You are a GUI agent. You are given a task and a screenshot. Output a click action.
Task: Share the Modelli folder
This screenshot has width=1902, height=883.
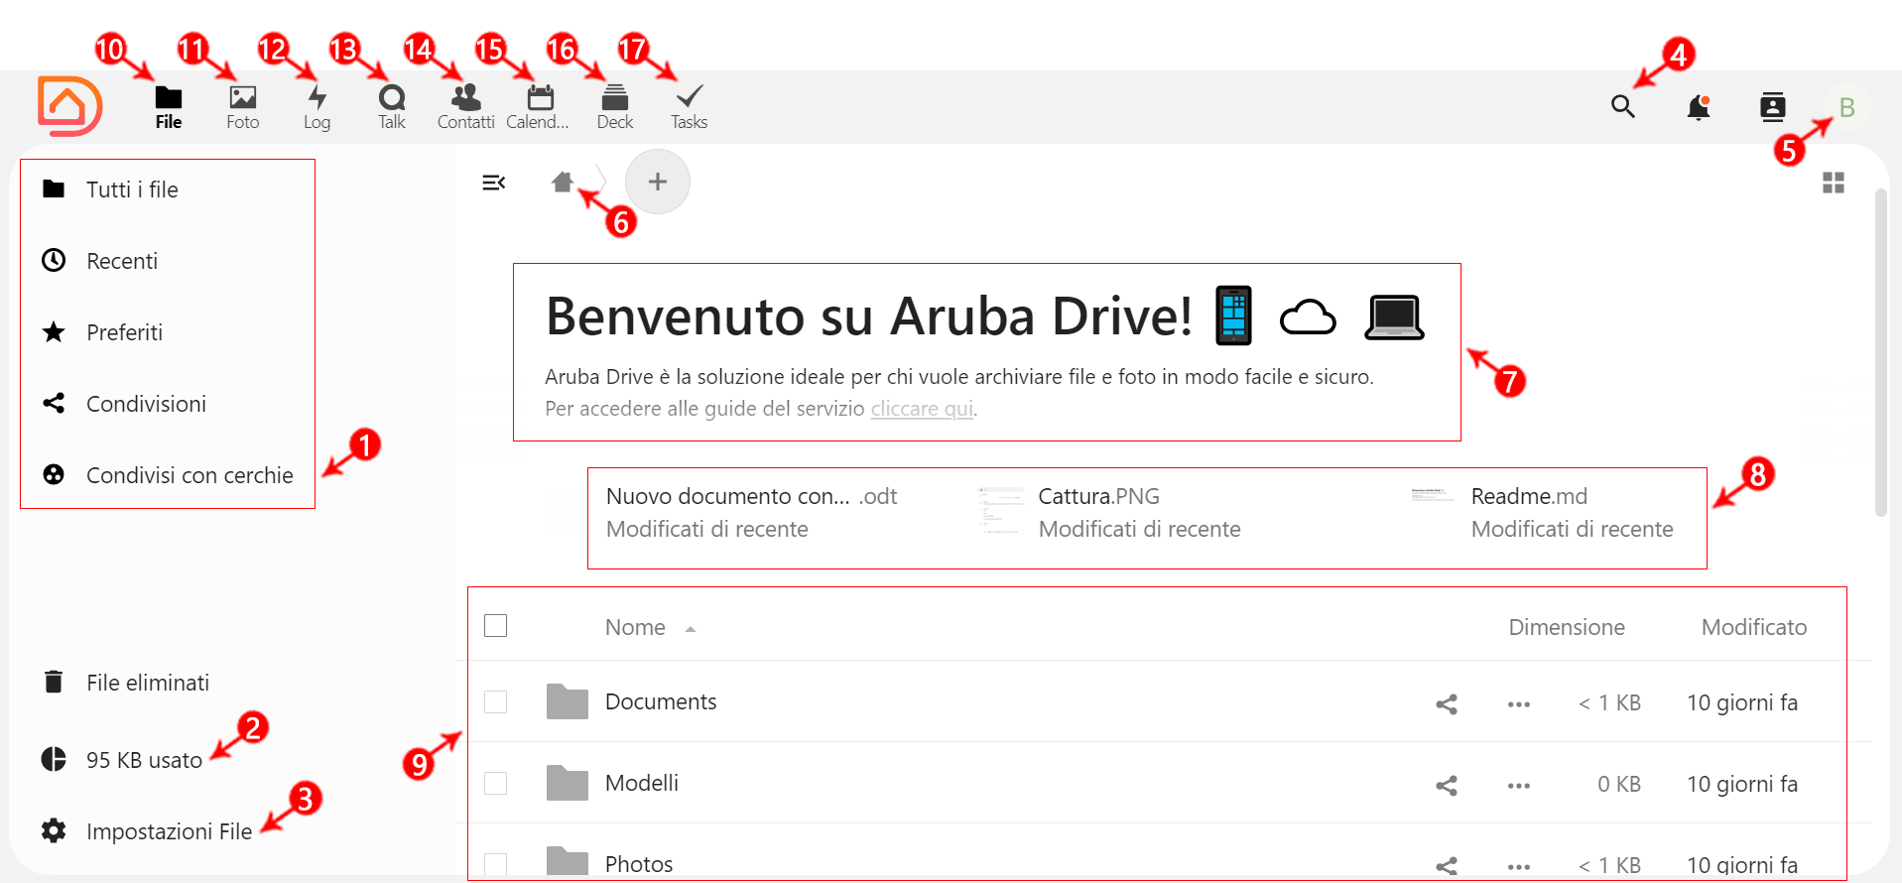point(1447,785)
